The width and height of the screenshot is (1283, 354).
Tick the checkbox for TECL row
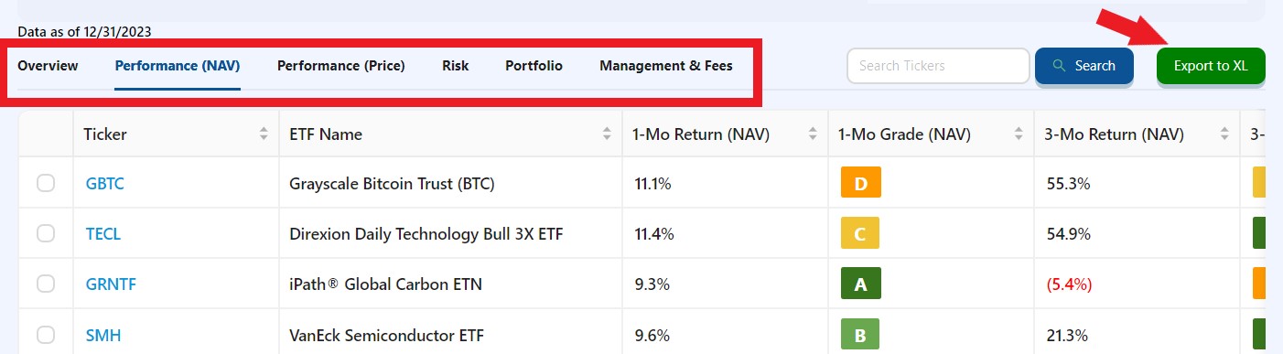pos(46,234)
